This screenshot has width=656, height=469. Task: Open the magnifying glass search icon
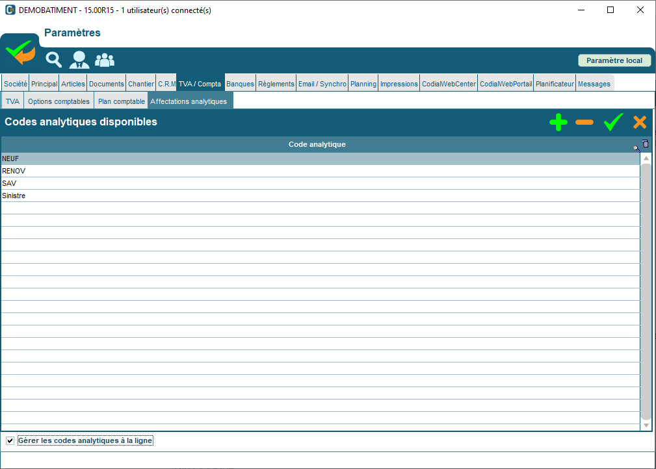click(x=53, y=60)
